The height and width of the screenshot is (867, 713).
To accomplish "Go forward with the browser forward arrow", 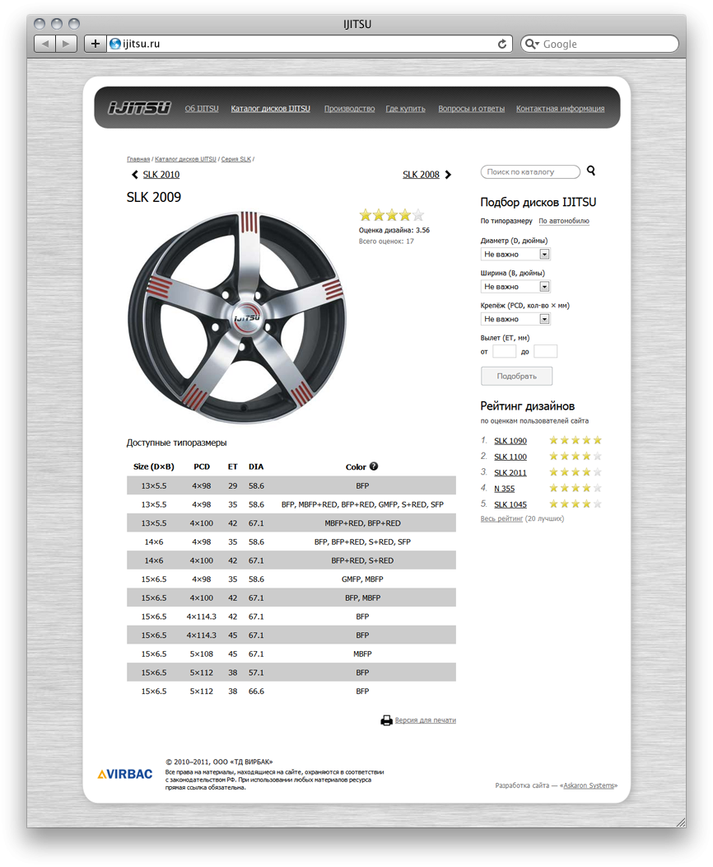I will (66, 44).
